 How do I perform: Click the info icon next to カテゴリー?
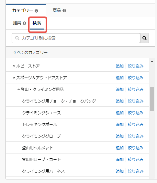(36, 11)
